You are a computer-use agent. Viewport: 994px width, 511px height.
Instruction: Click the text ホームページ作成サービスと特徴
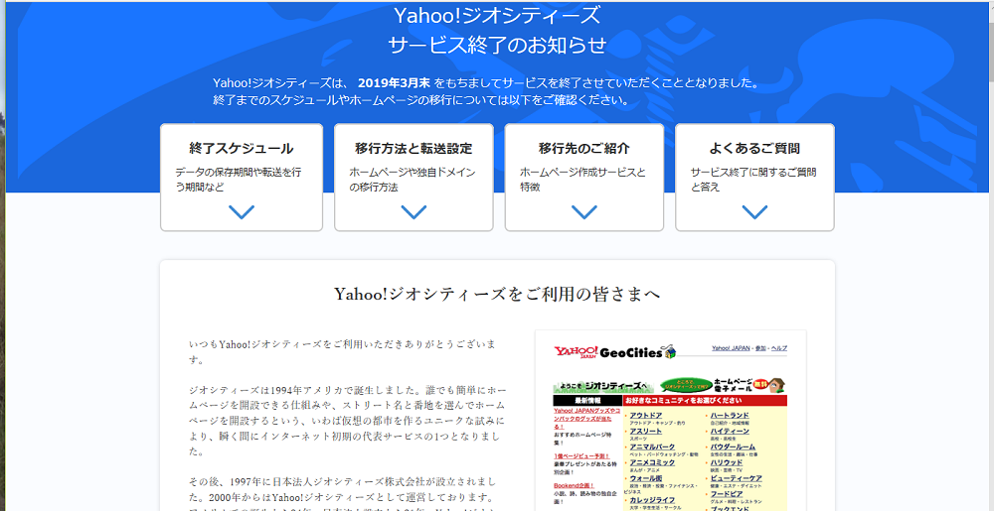coord(582,180)
